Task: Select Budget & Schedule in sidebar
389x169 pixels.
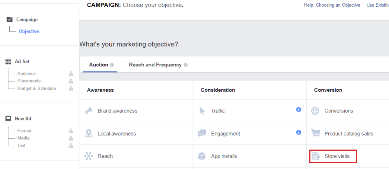Action: (x=37, y=89)
